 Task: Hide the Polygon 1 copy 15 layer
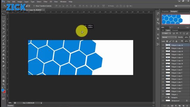[163, 48]
